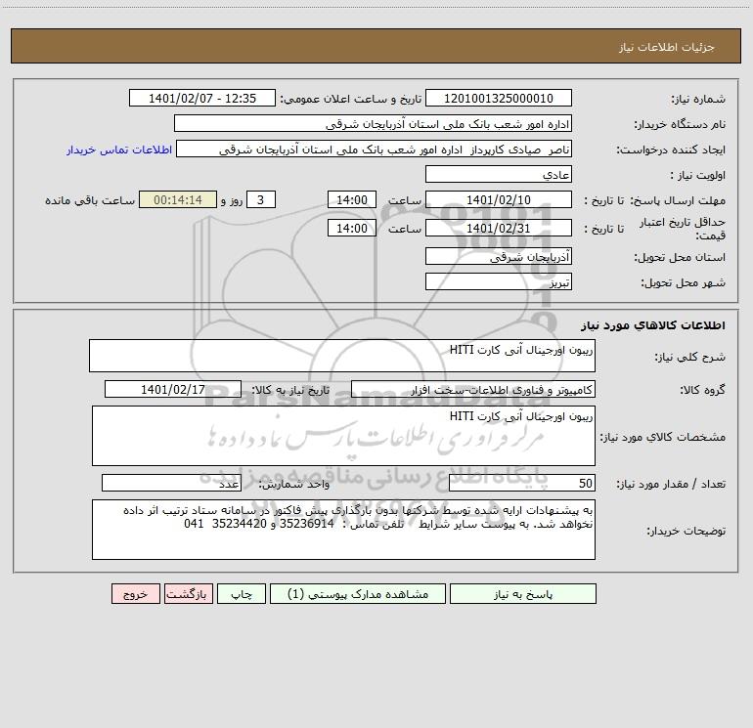Screen dimensions: 753x728
Task: Click the ساعت باقی مانده label
Action: 90,200
